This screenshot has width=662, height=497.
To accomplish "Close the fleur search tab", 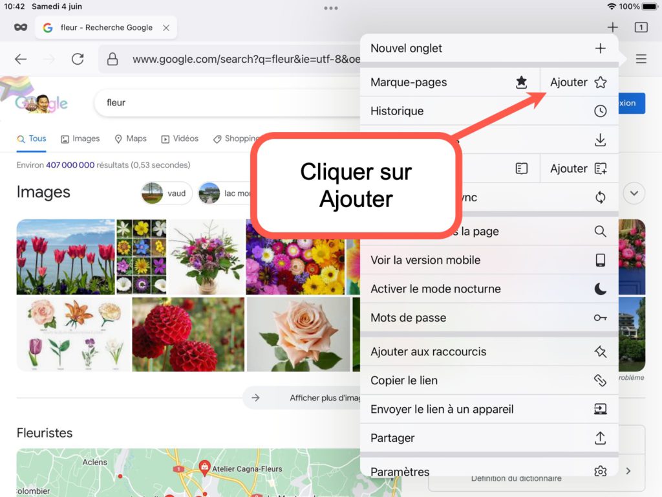I will point(166,28).
